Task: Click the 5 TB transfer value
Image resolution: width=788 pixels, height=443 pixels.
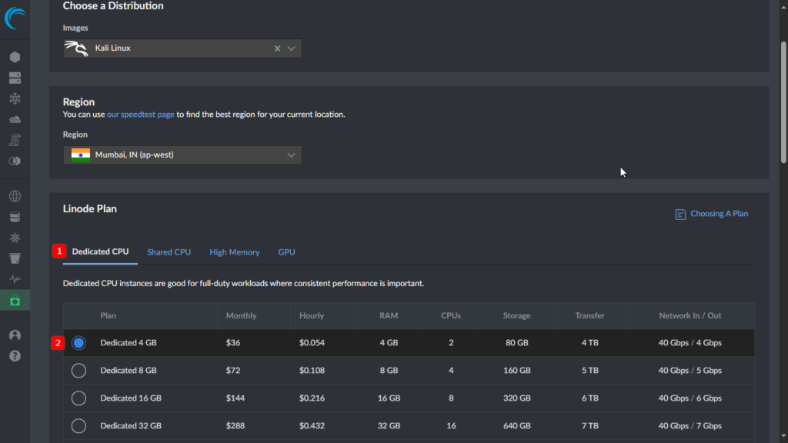Action: click(x=590, y=370)
